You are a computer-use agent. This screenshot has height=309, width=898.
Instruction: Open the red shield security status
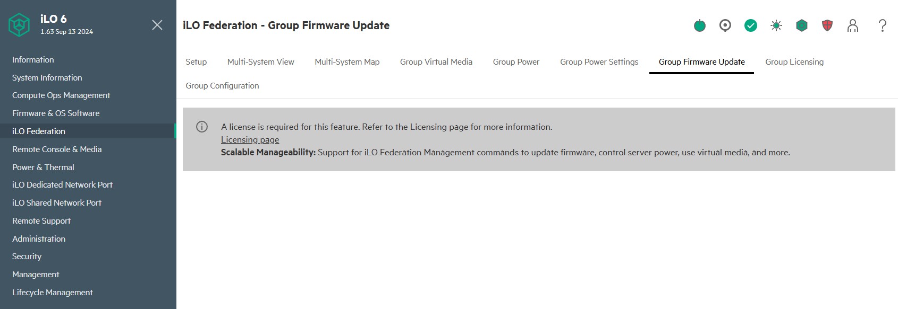[x=827, y=25]
